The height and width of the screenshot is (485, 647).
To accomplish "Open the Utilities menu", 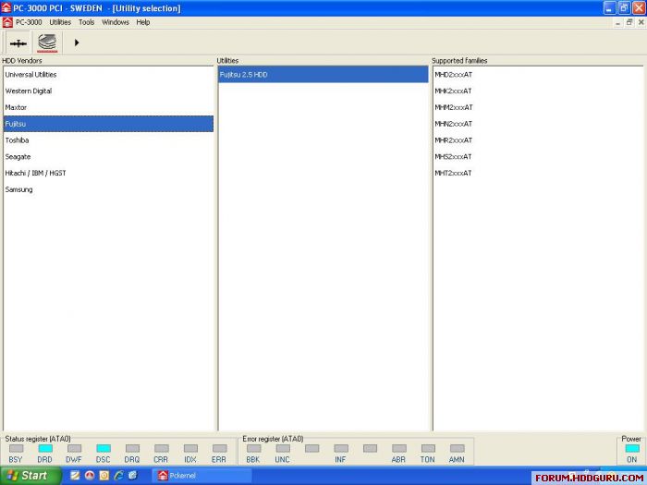I will point(60,22).
